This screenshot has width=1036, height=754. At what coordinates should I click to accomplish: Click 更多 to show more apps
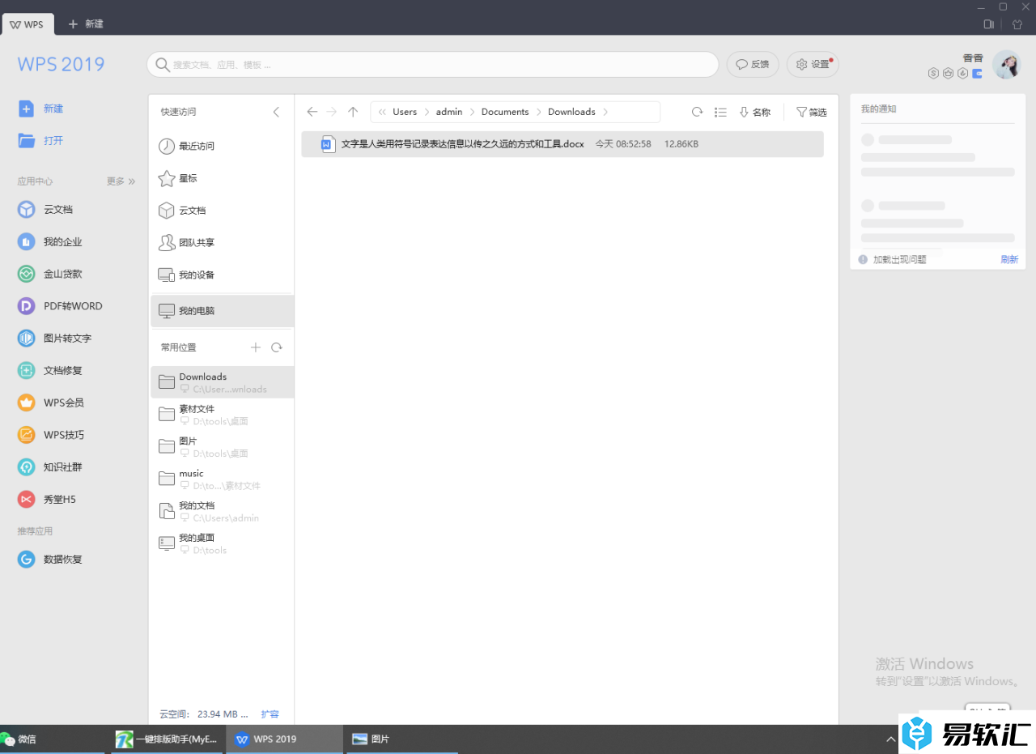coord(121,181)
